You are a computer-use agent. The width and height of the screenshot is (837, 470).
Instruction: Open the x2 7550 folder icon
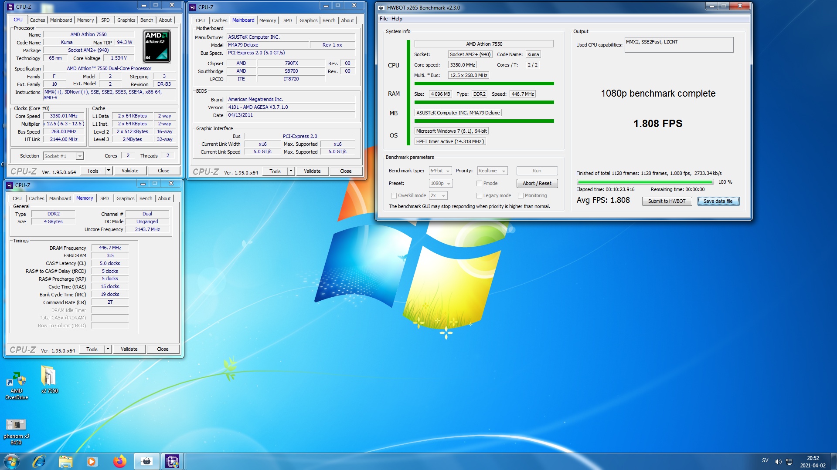tap(49, 379)
